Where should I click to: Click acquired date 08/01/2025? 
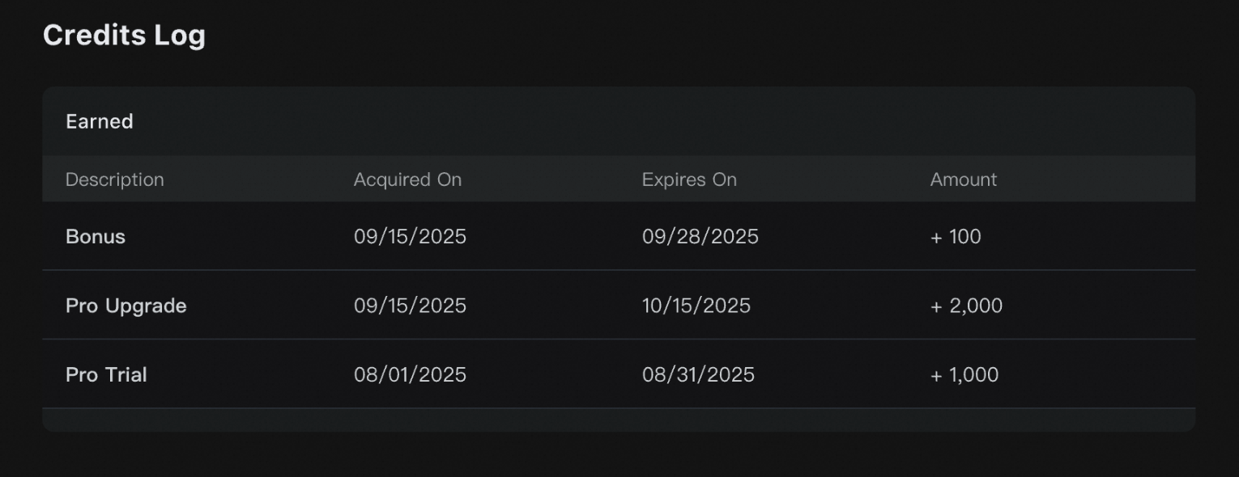pos(410,375)
